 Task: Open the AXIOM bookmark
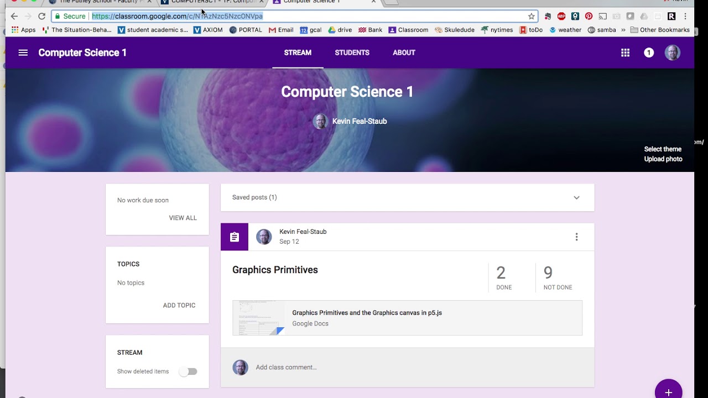208,30
